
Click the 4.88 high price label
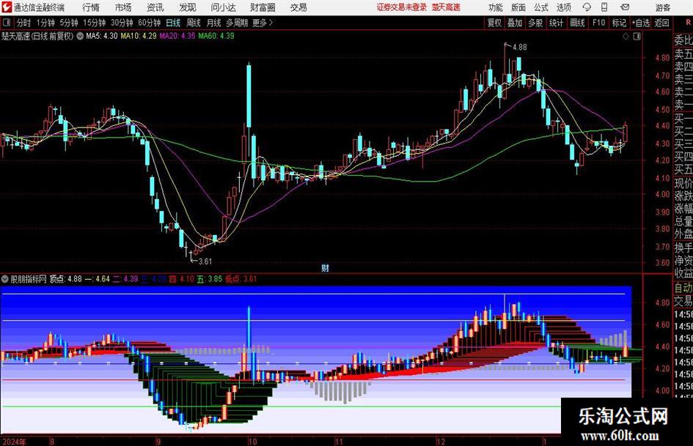519,47
